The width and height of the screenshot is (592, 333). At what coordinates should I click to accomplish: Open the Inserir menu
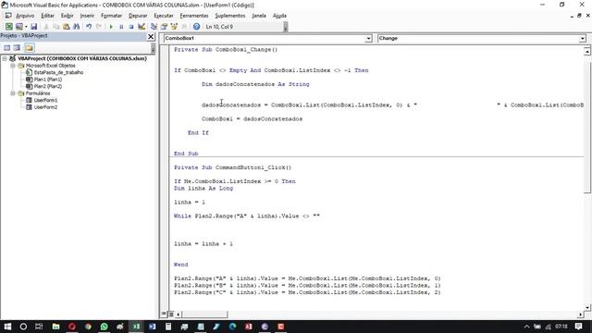point(87,16)
